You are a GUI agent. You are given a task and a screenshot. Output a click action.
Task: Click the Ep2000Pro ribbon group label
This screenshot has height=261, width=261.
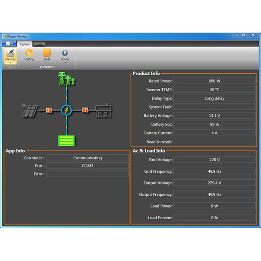click(x=47, y=67)
